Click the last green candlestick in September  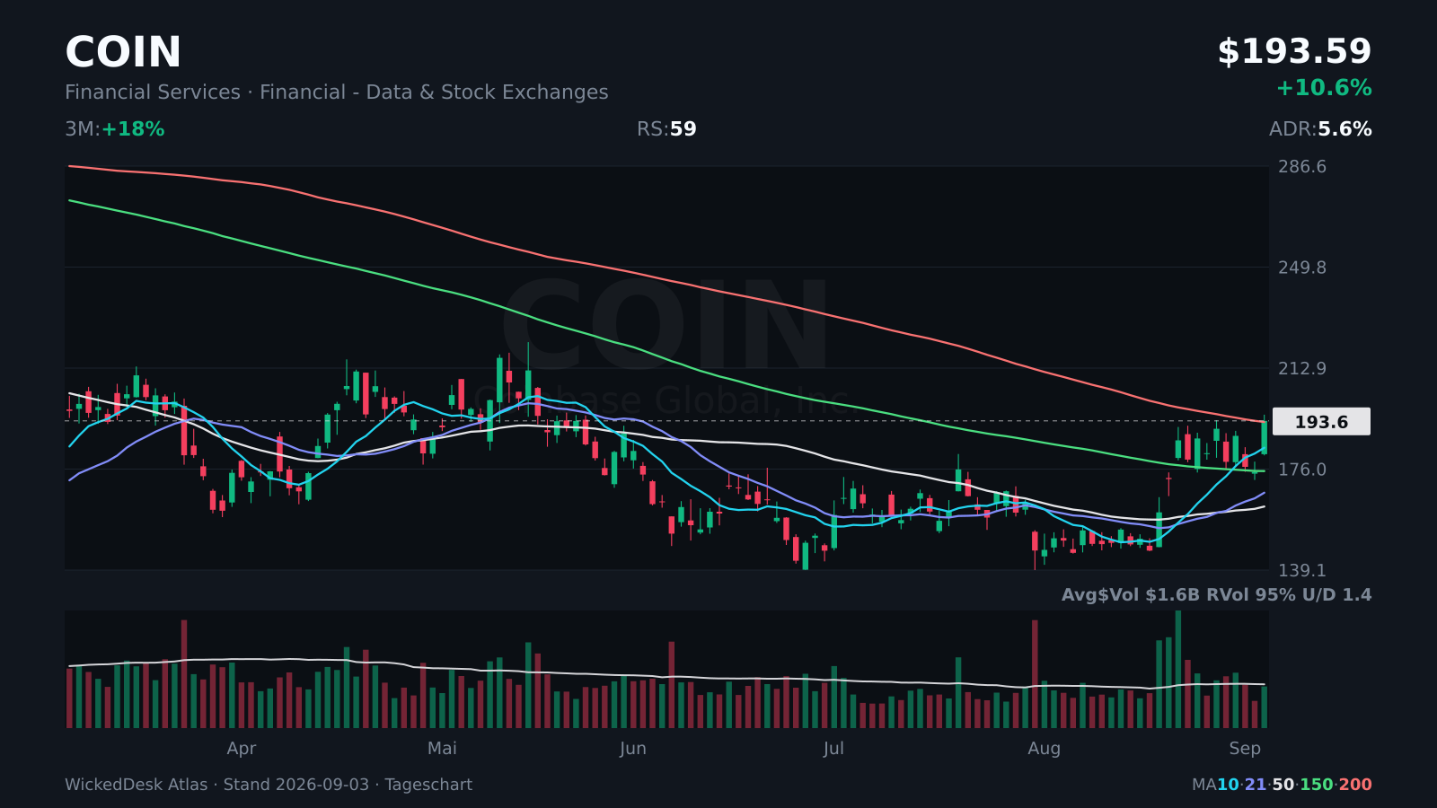point(1264,437)
